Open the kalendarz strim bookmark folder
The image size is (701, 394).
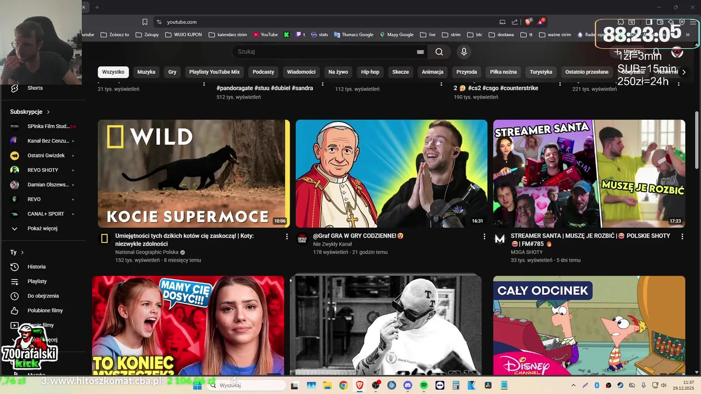(x=227, y=34)
